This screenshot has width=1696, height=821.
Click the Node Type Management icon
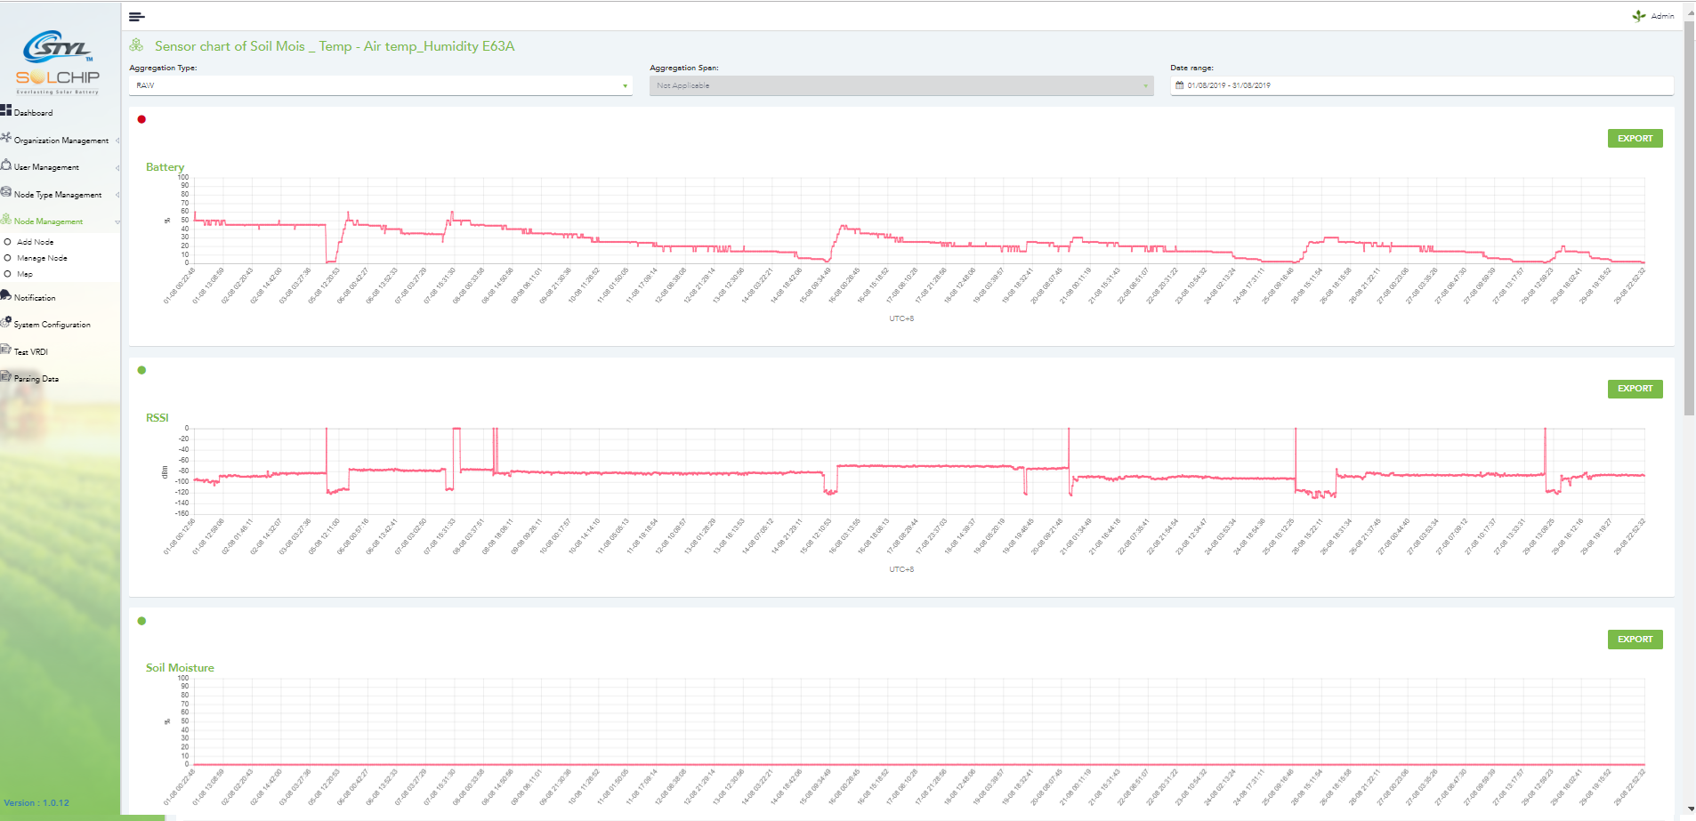(6, 192)
